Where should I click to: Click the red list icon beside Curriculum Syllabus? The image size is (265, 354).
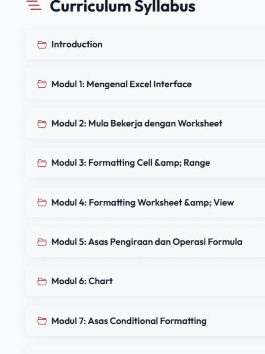(34, 5)
